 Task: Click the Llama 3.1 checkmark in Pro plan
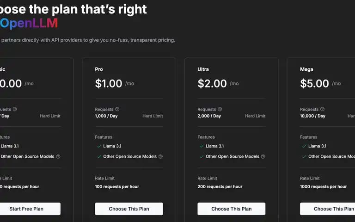[99, 146]
